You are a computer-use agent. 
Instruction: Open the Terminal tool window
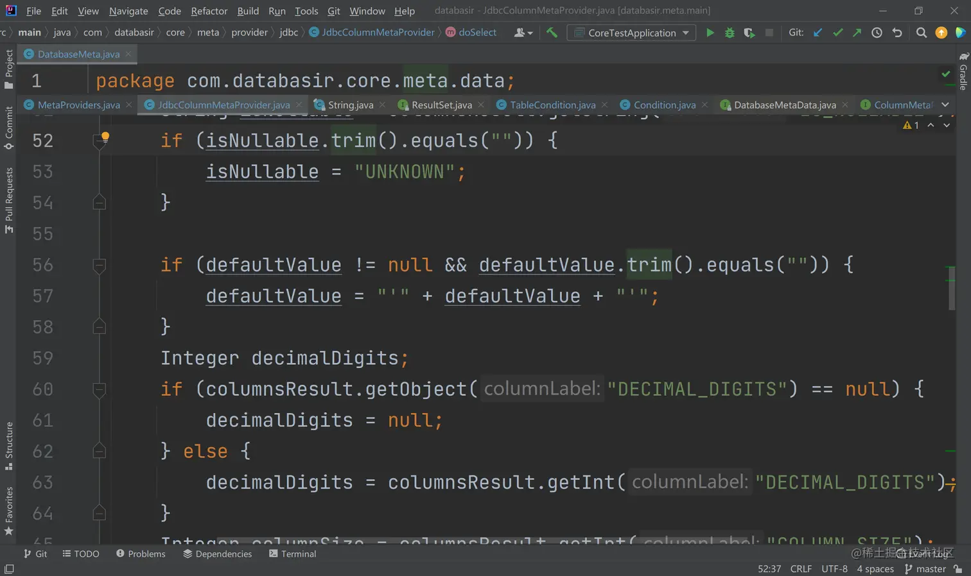(x=293, y=554)
